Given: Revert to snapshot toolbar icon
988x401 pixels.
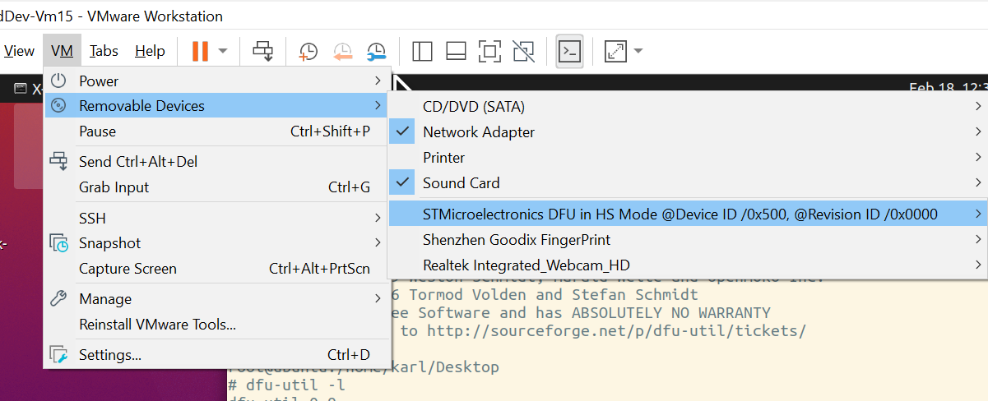Looking at the screenshot, I should point(342,51).
